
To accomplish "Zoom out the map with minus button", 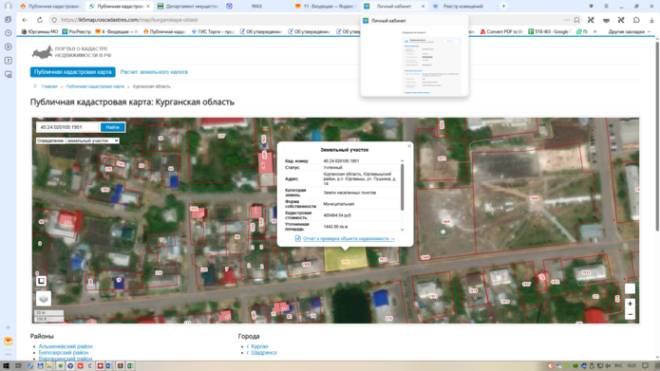I will pyautogui.click(x=630, y=314).
